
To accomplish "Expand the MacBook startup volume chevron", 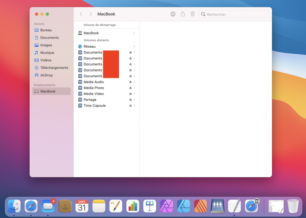I will pos(134,33).
